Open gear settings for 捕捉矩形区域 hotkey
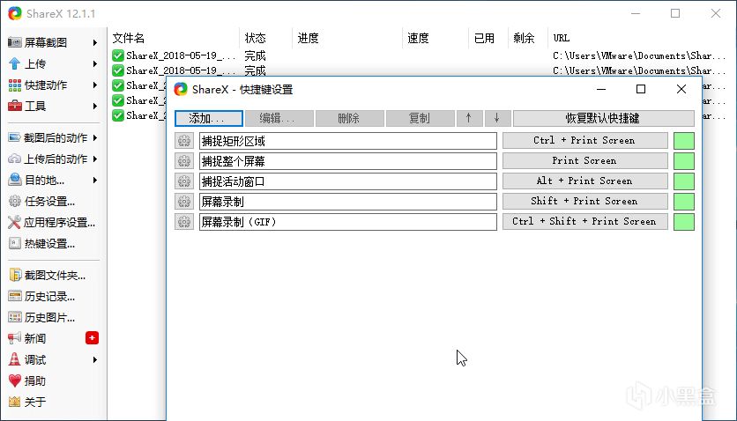 (184, 141)
